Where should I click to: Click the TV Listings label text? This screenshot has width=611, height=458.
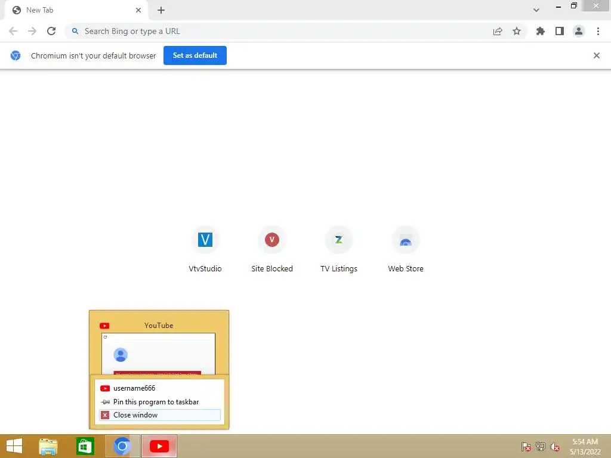point(339,269)
